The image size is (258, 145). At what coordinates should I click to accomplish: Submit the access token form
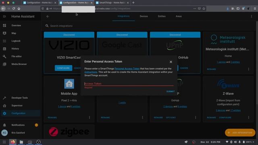(171, 91)
